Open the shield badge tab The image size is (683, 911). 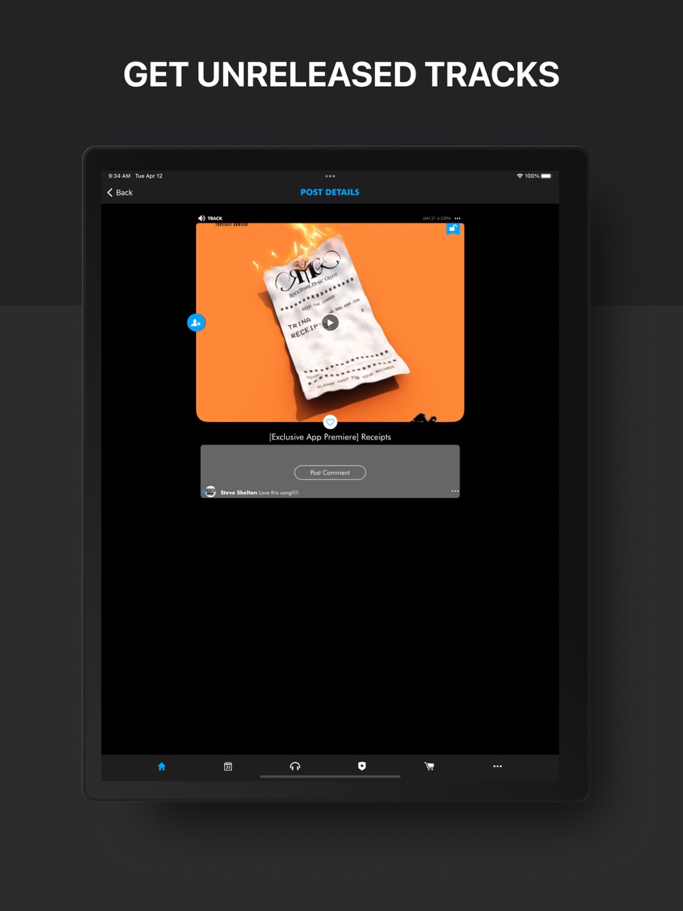click(362, 766)
